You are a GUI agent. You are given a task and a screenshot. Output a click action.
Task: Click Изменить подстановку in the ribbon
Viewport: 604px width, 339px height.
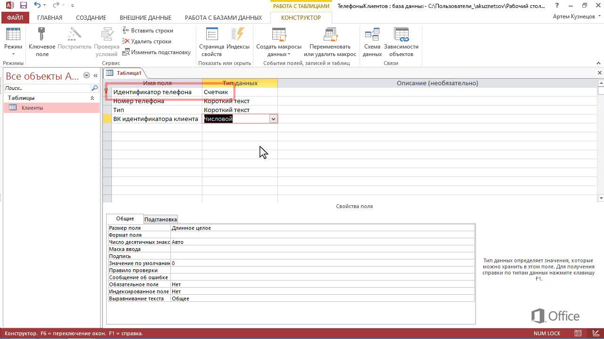(x=156, y=52)
